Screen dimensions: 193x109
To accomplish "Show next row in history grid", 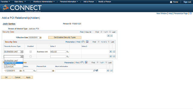I will pyautogui.click(x=106, y=62).
